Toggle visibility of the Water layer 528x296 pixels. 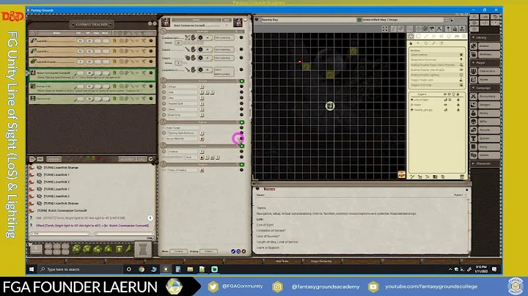[x=446, y=105]
